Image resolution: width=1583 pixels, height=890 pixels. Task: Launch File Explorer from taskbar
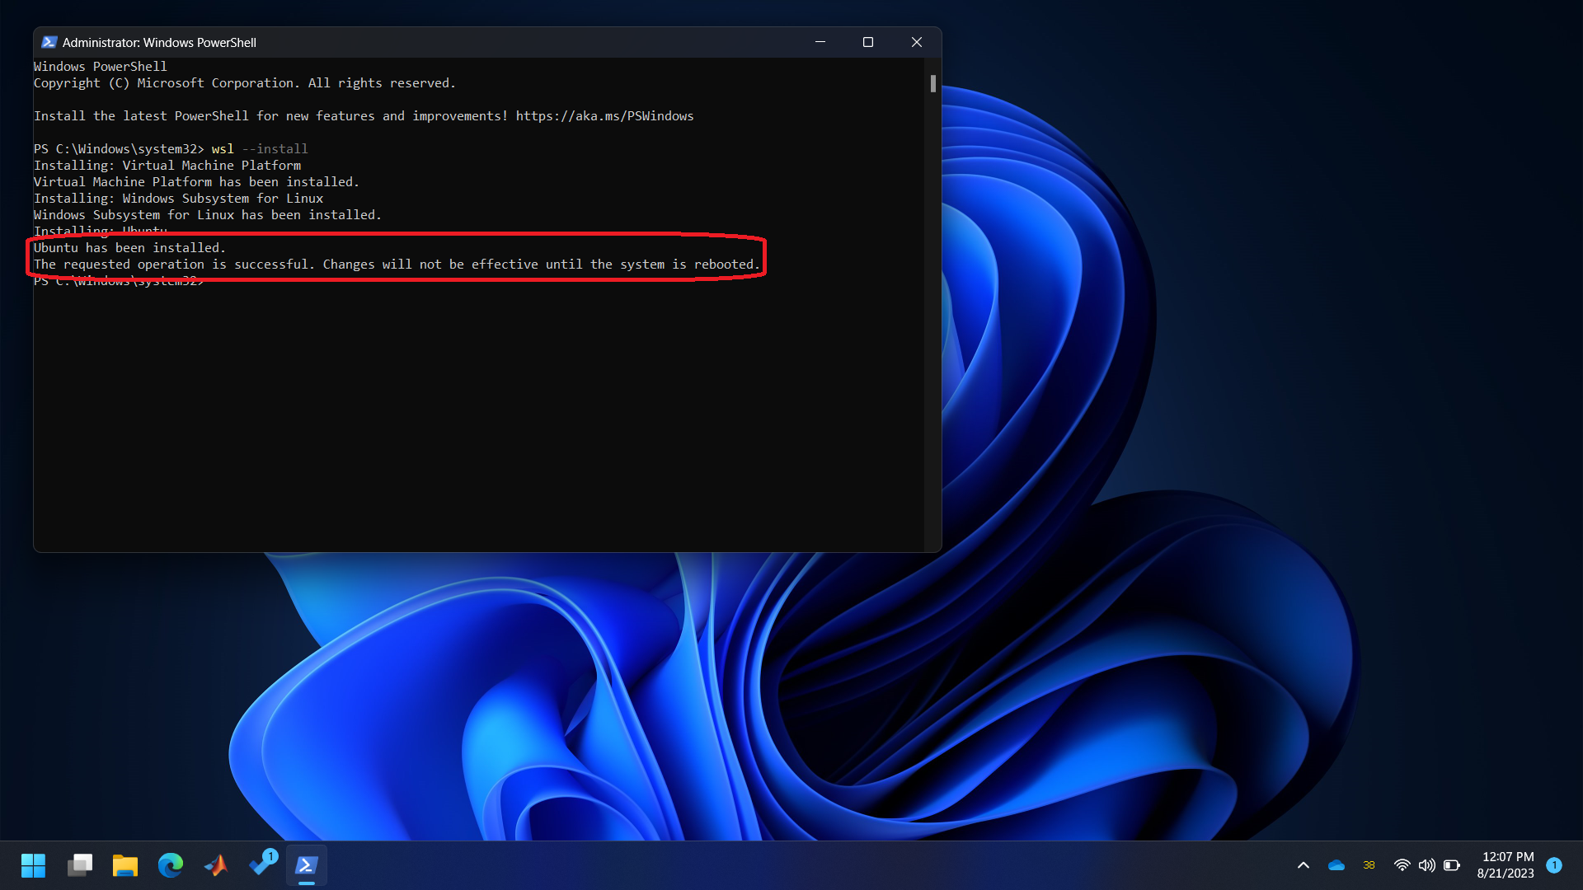[x=125, y=865]
